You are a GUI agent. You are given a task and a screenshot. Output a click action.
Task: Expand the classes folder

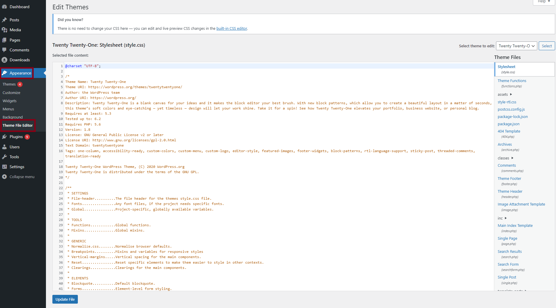[x=505, y=158]
